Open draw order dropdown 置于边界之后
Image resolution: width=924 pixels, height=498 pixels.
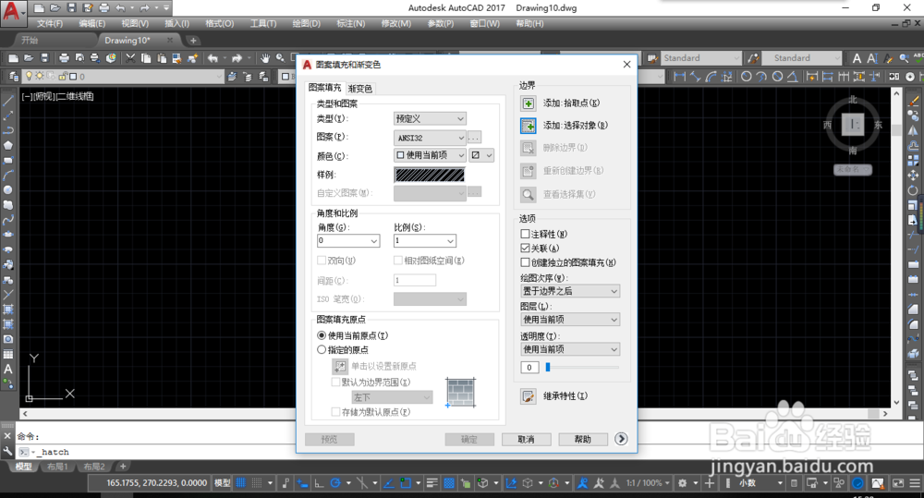(x=570, y=291)
